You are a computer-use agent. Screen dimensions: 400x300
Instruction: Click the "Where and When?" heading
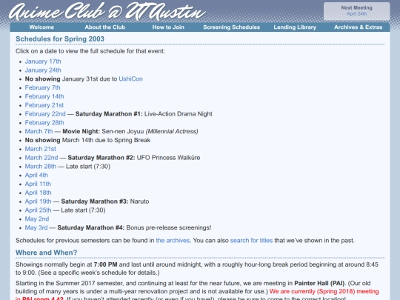[x=47, y=253]
